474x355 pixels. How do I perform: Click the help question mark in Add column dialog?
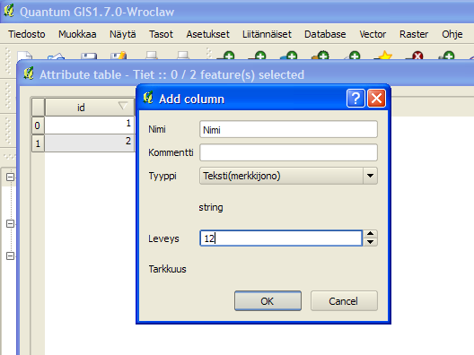(355, 98)
